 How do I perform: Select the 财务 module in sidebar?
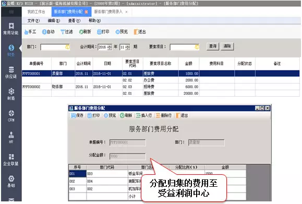click(11, 51)
